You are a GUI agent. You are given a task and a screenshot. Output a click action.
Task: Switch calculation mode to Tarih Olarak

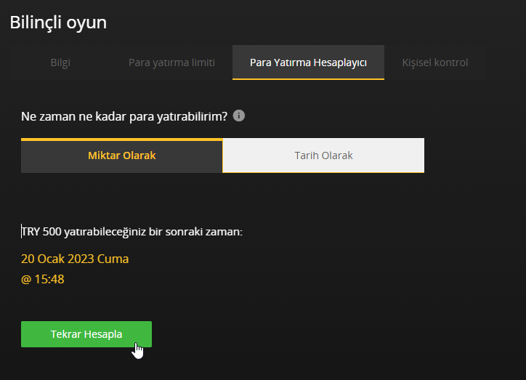click(x=323, y=155)
